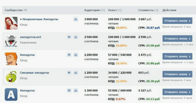Image resolution: width=196 pixels, height=103 pixels.
Task: Send request to Смешные анекдоты community
Action: tap(177, 74)
